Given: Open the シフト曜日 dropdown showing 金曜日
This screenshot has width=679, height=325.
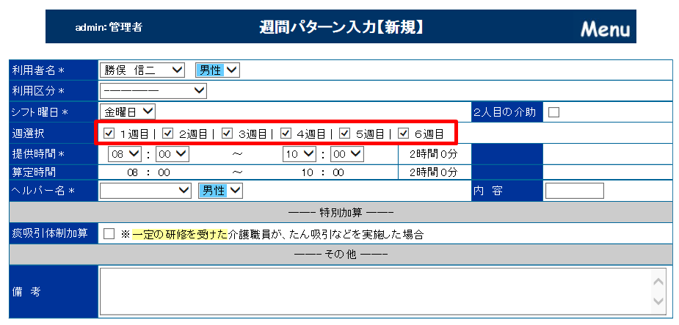Looking at the screenshot, I should click(128, 112).
